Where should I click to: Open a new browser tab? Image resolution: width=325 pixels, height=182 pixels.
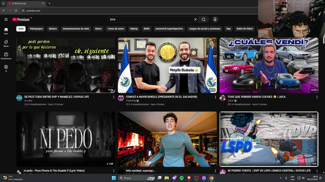[x=49, y=4]
